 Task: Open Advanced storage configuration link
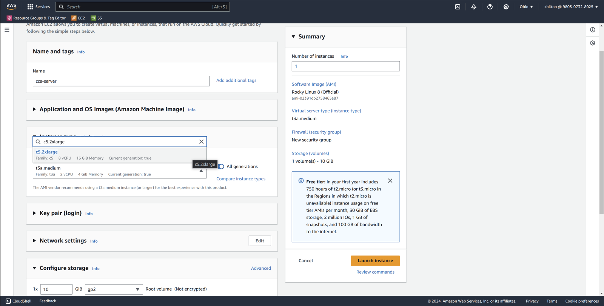261,268
